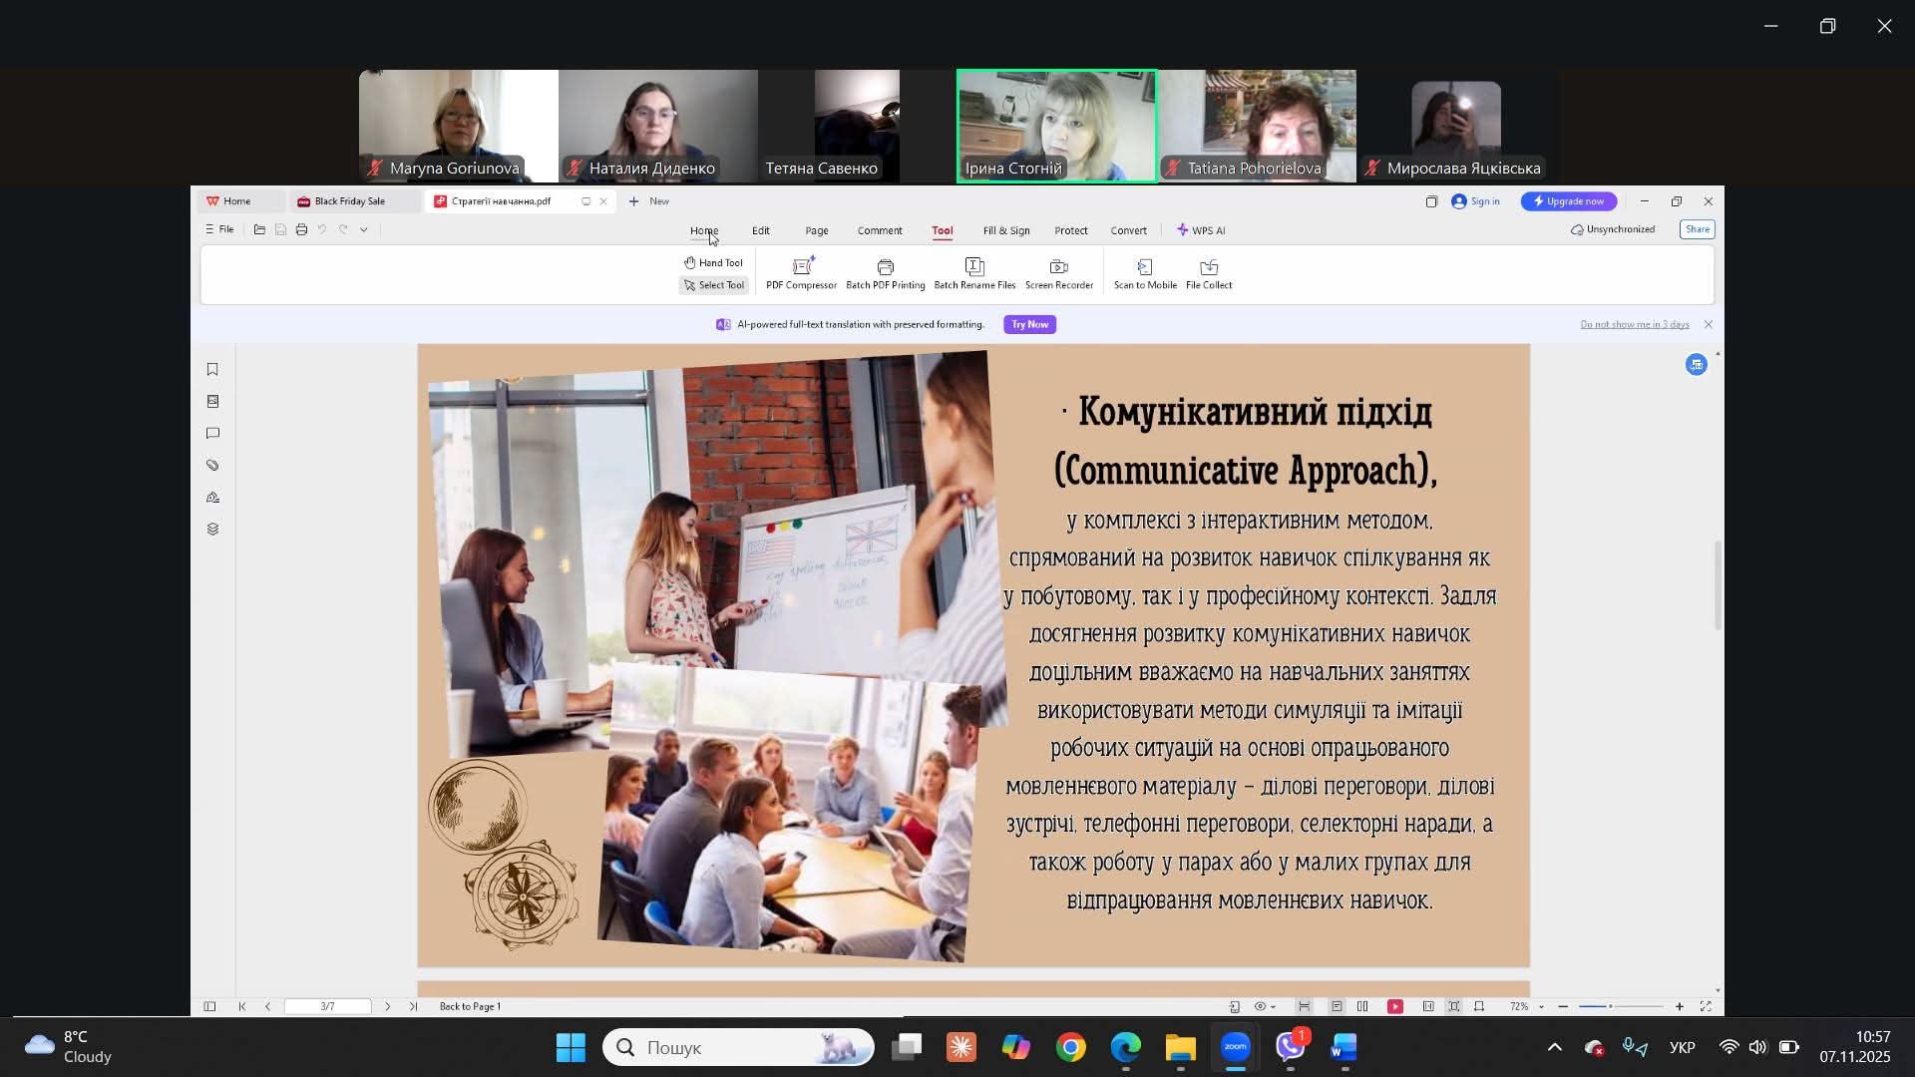
Task: Launch the Screen Recorder tool
Action: (x=1058, y=272)
